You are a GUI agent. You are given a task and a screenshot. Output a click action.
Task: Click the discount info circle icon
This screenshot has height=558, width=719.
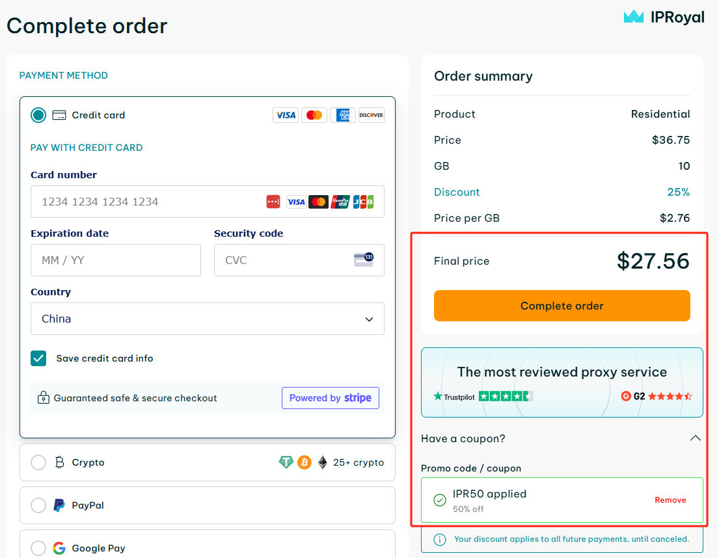[x=440, y=539]
